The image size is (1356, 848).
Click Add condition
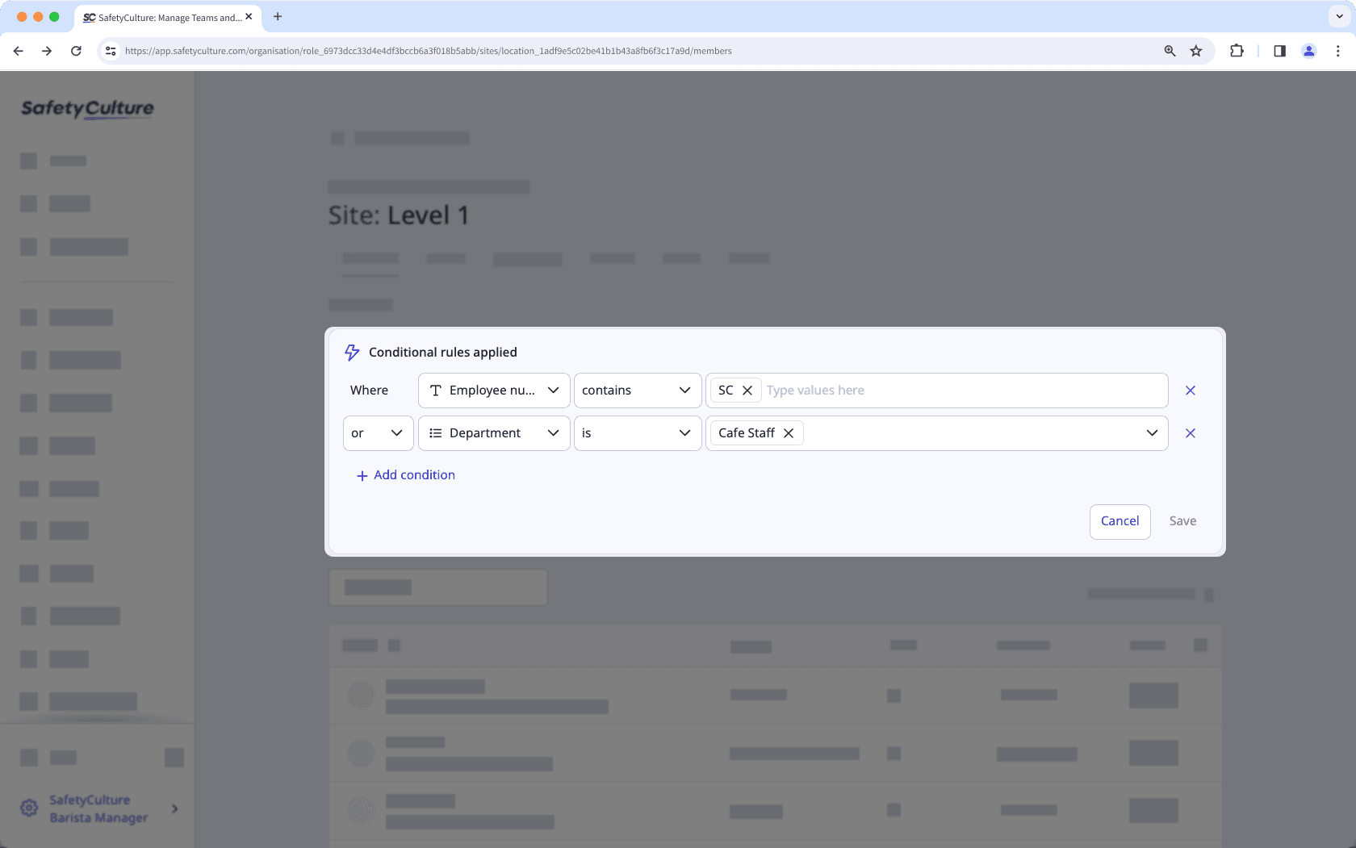pos(405,474)
